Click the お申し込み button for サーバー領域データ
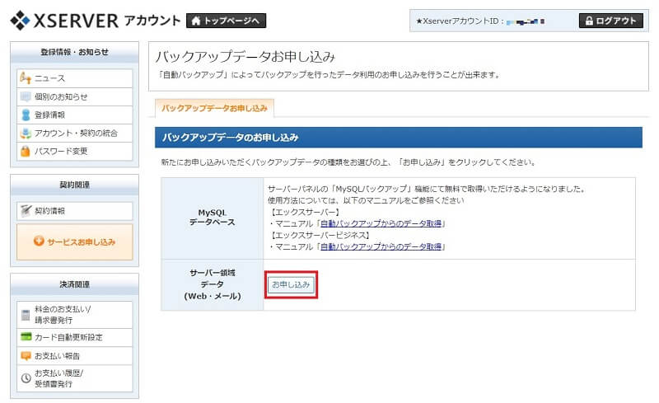659x403 pixels. 291,285
